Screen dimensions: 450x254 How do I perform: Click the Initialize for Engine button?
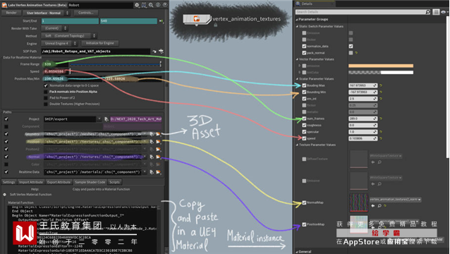tap(100, 43)
